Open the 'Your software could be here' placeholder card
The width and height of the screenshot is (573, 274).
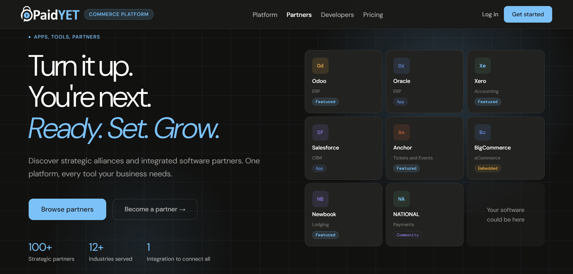pos(506,215)
